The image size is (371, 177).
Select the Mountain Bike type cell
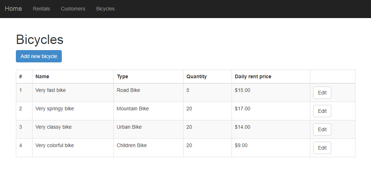(133, 109)
